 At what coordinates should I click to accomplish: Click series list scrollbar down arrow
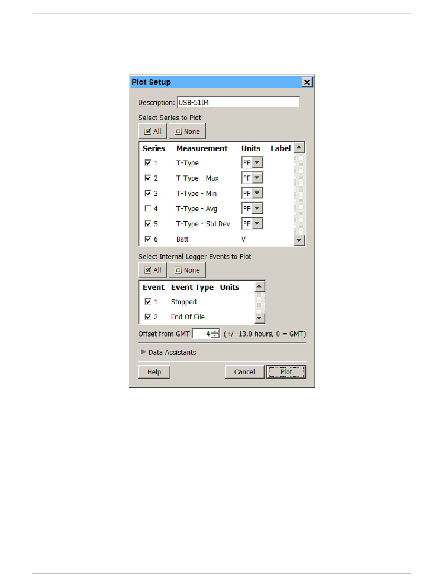point(299,240)
